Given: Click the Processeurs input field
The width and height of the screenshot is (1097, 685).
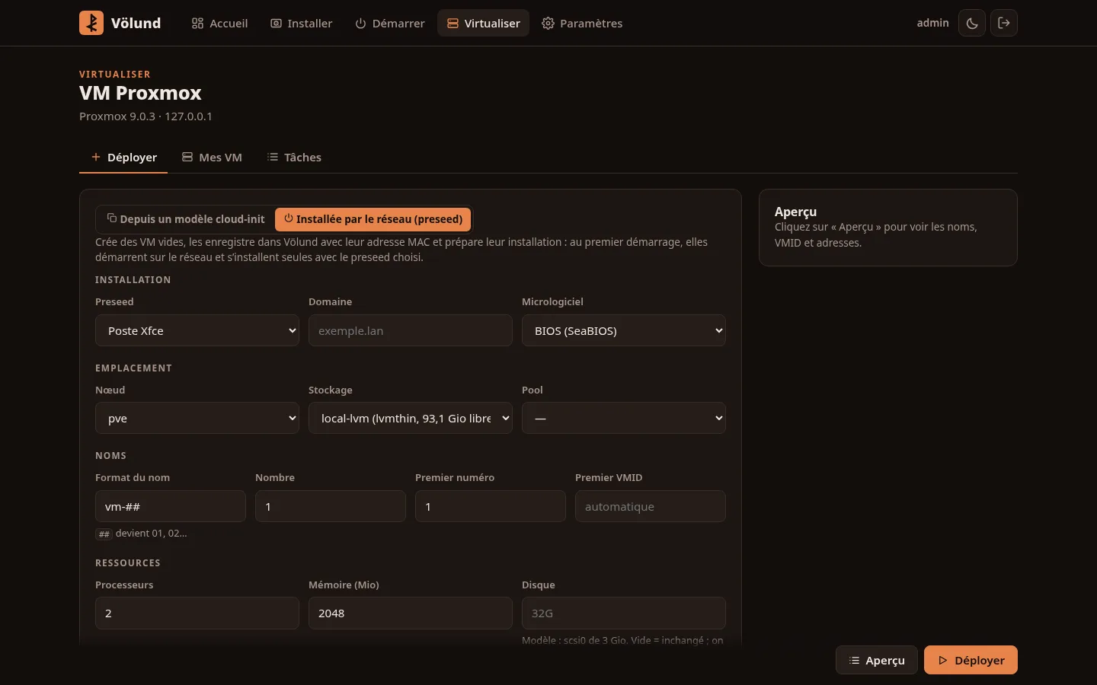Looking at the screenshot, I should click(x=197, y=613).
